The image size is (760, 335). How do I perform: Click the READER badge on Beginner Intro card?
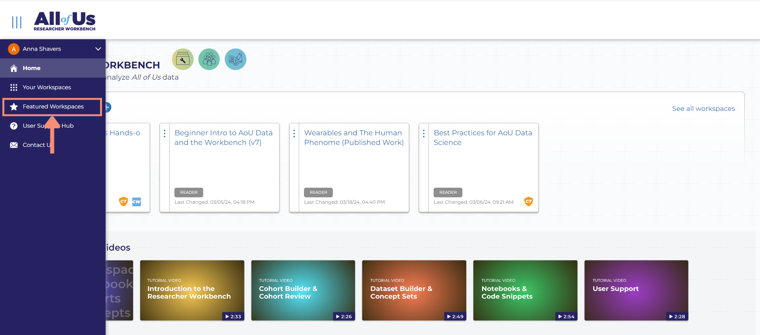click(x=189, y=193)
